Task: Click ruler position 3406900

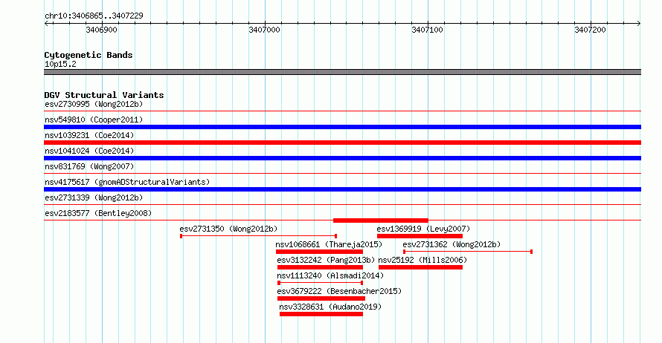Action: pyautogui.click(x=102, y=30)
